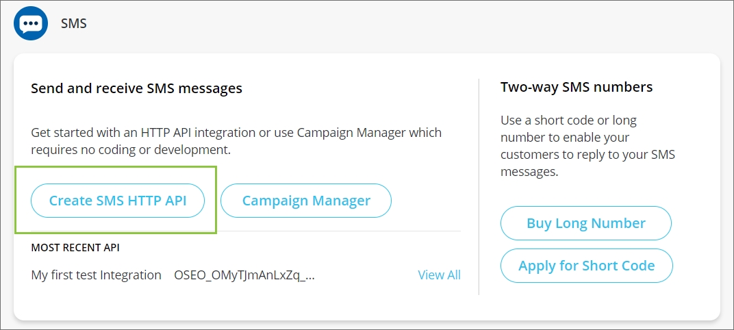
Task: Select the My first test Integration entry
Action: click(x=97, y=275)
